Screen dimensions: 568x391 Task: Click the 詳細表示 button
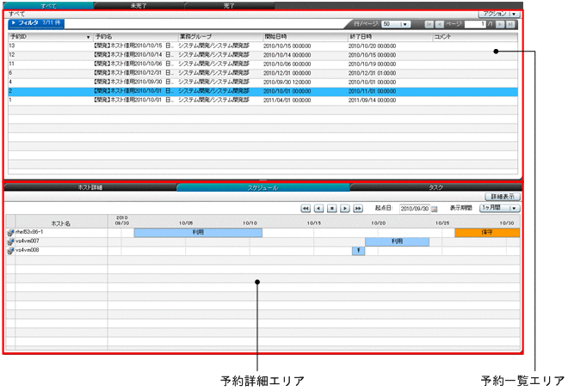[503, 197]
